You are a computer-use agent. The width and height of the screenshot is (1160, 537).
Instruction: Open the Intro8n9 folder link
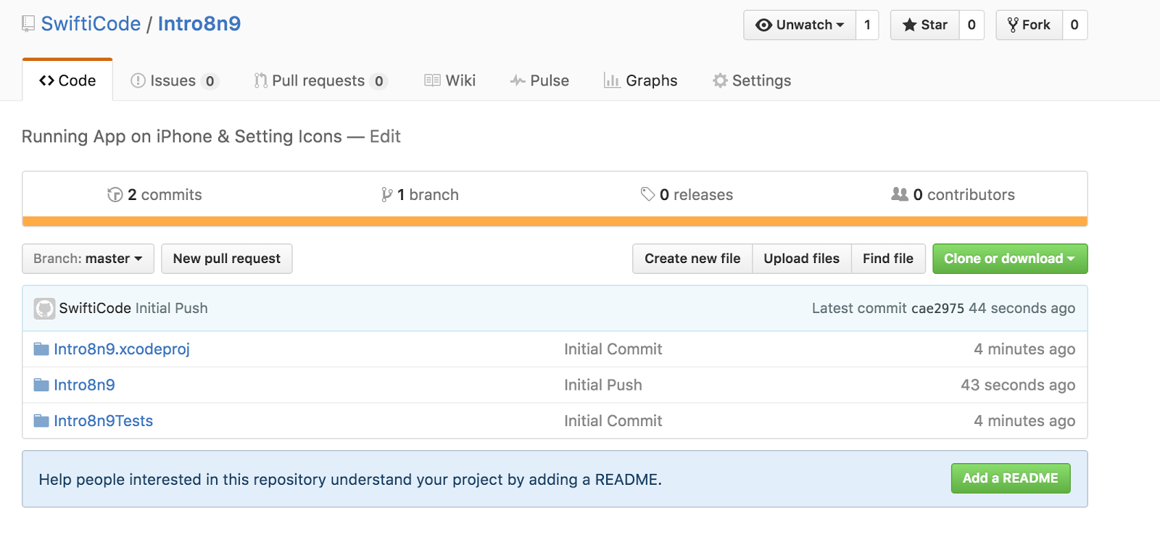point(84,385)
